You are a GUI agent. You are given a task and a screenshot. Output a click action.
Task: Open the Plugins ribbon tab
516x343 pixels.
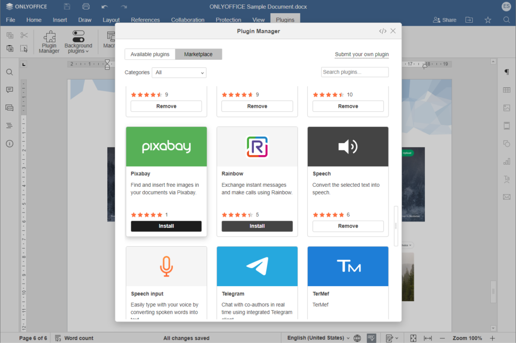(x=285, y=20)
